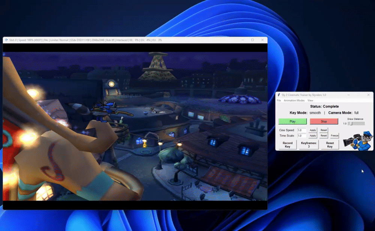Close the emulator game window

(x=262, y=40)
